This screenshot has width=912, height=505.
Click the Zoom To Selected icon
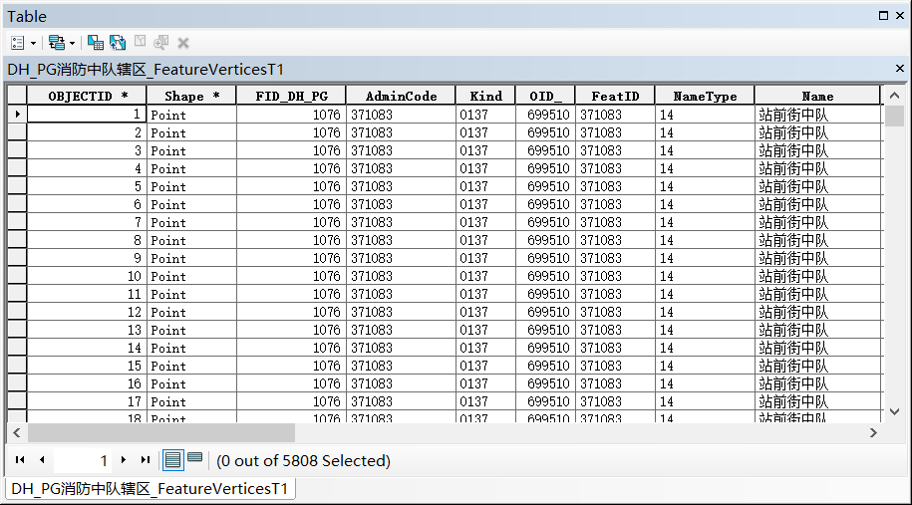(x=161, y=43)
